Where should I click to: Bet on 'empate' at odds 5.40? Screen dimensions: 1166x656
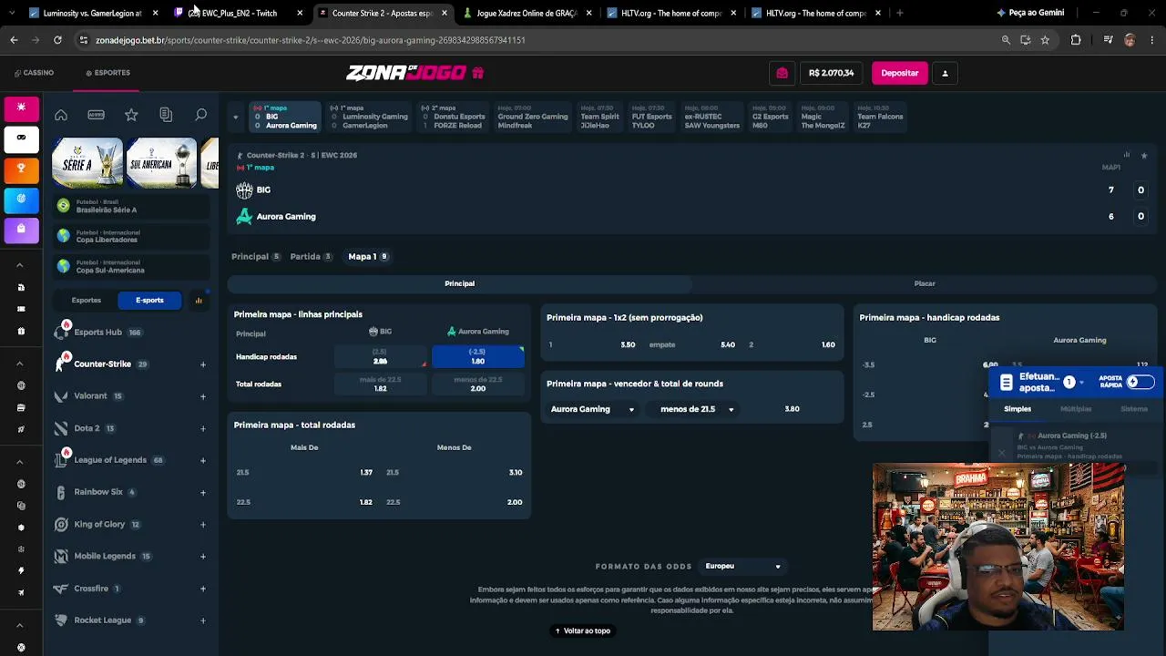692,345
